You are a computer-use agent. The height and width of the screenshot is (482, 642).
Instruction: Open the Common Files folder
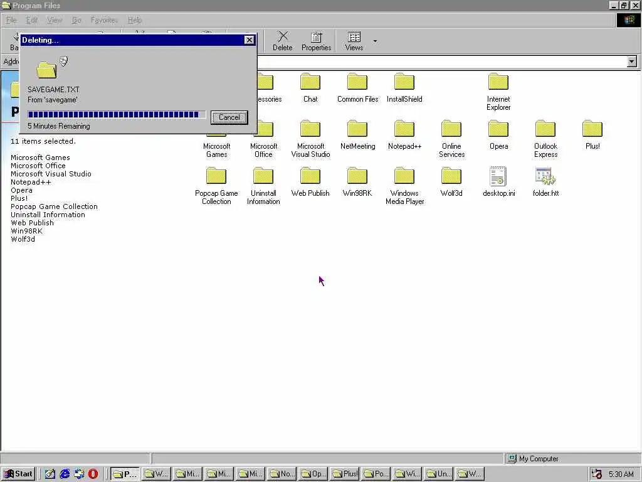[357, 88]
